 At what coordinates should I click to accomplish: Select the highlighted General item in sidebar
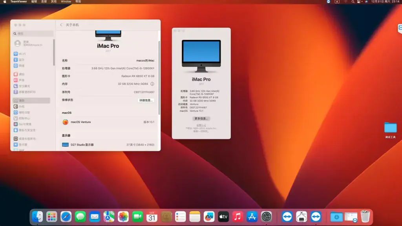(31, 100)
